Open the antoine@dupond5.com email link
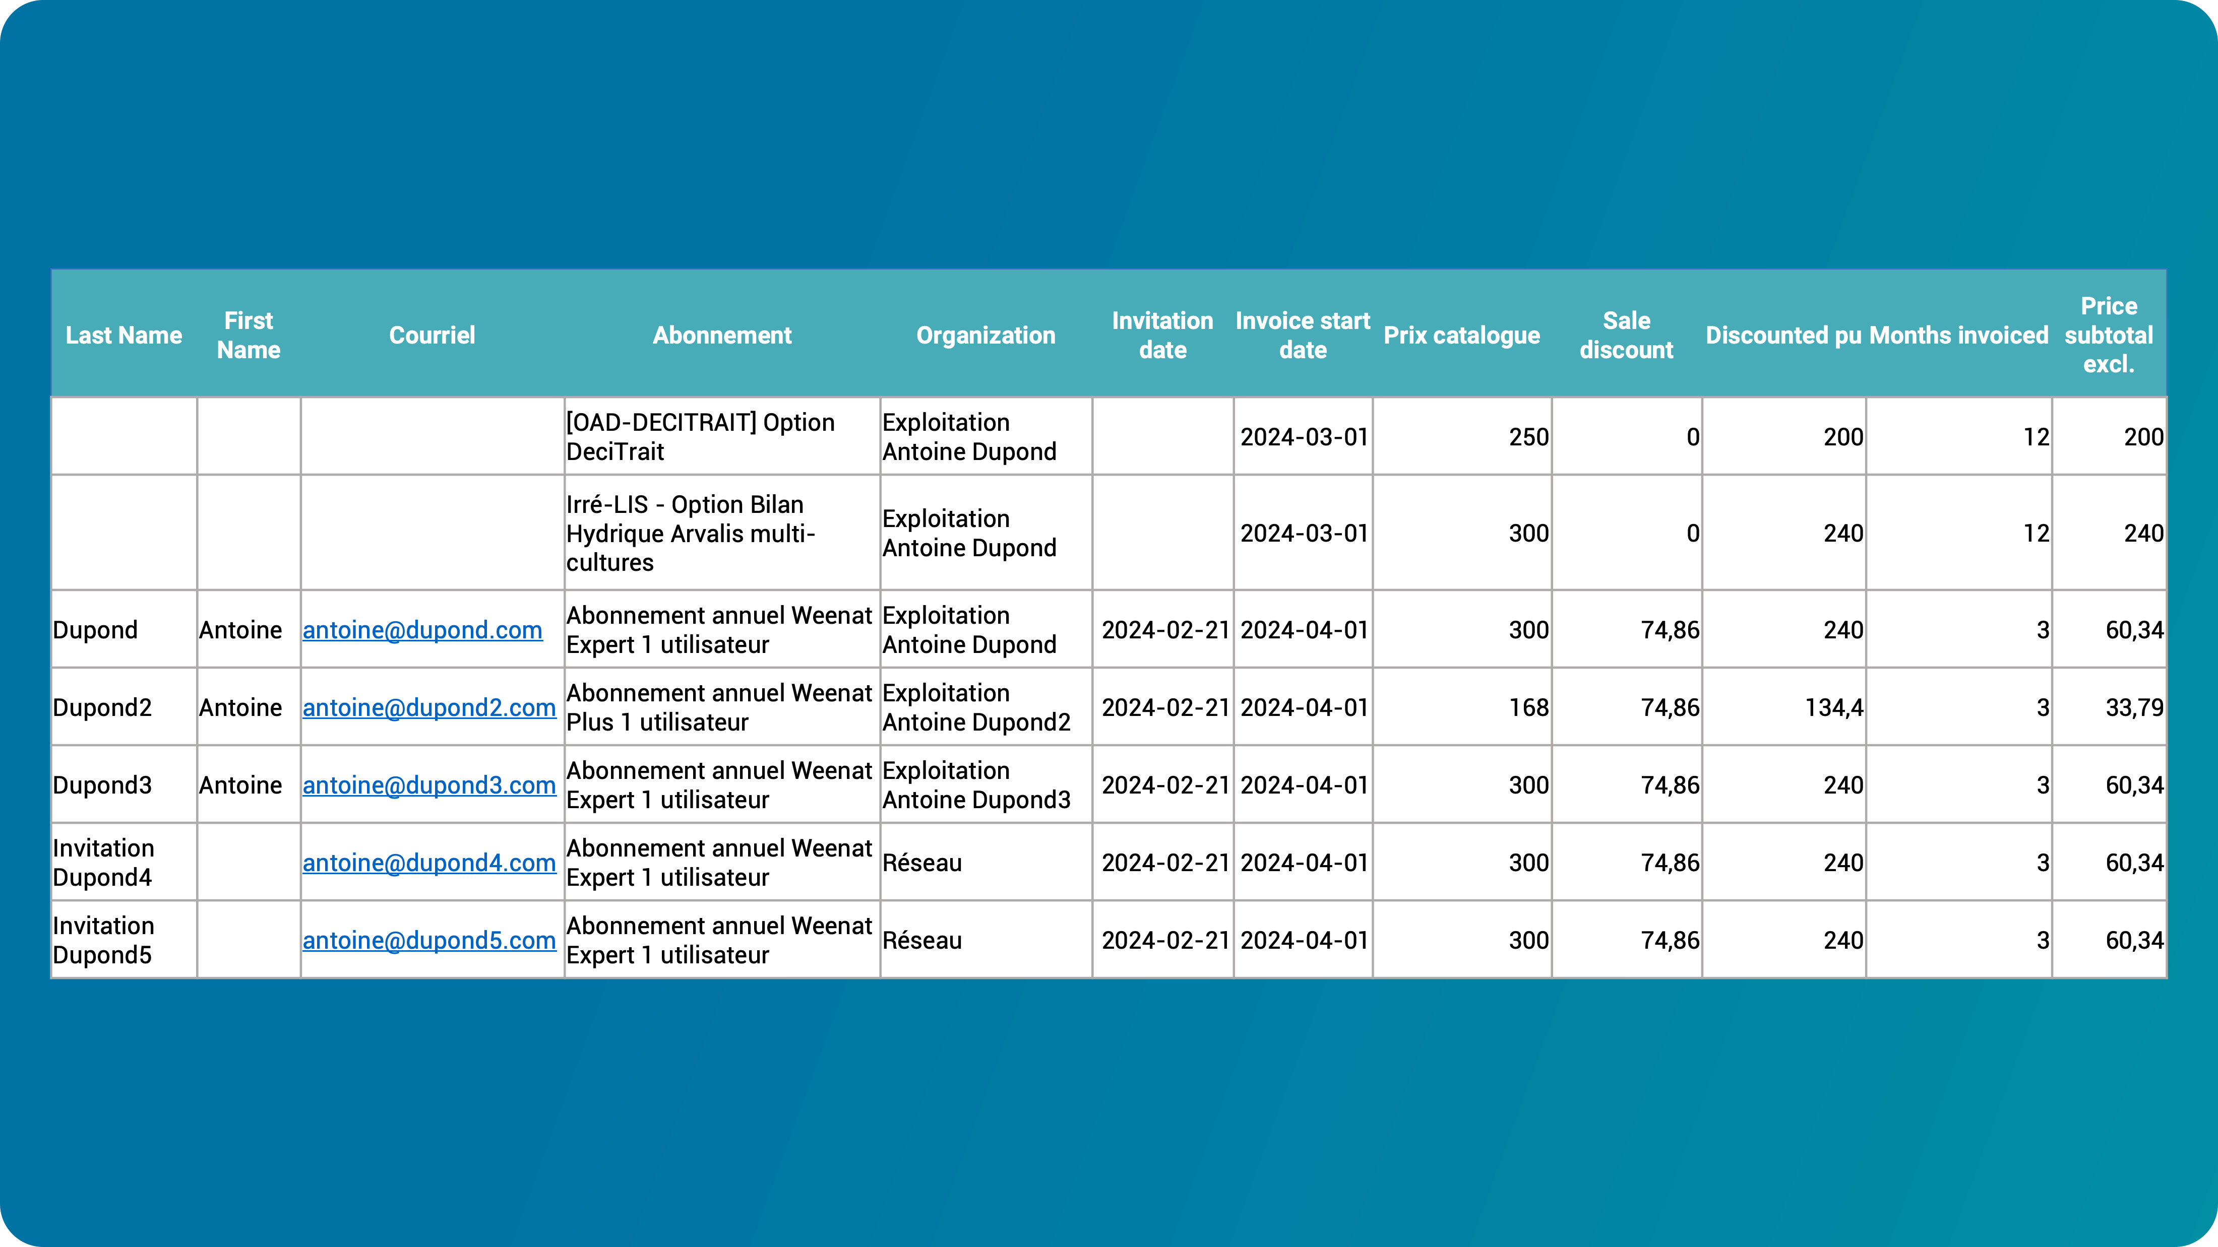This screenshot has height=1247, width=2218. (x=429, y=940)
